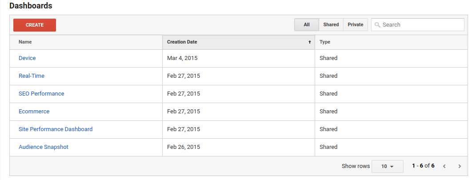Click the sort arrow in Creation Date
This screenshot has height=180, width=472.
(310, 42)
